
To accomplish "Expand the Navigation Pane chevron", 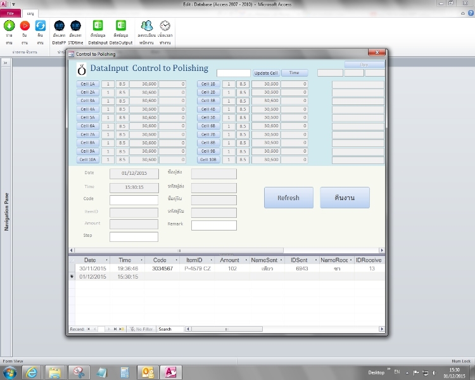I will [5, 63].
